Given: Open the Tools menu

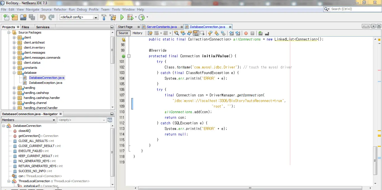Looking at the screenshot, I should pyautogui.click(x=116, y=9).
